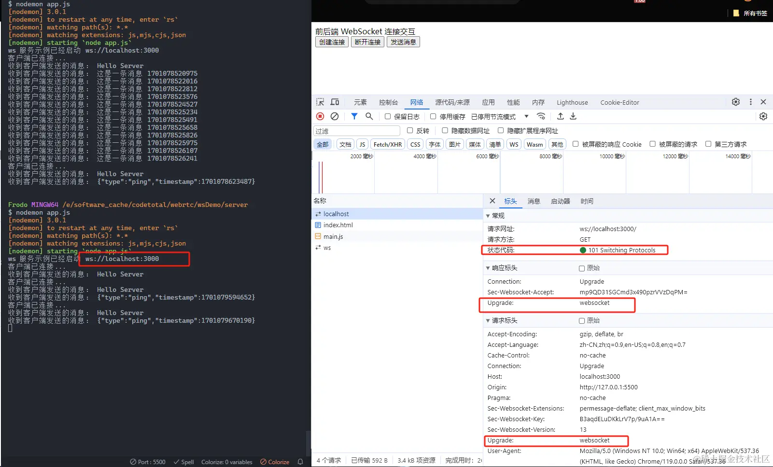Toggle 隐藏扩展程序网址 checkbox
The image size is (773, 467).
501,130
